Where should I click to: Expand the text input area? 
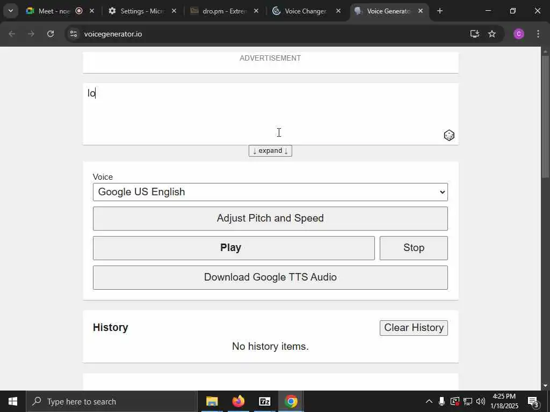tap(270, 151)
